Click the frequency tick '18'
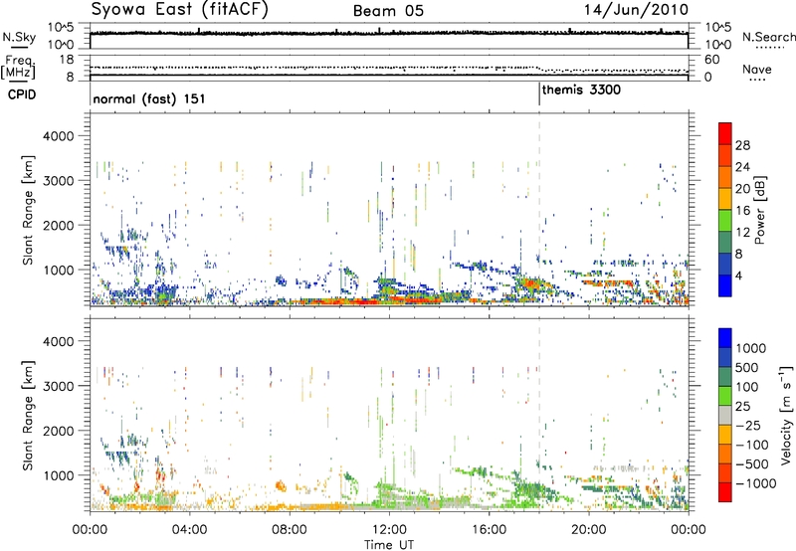796x551 pixels. pyautogui.click(x=66, y=60)
